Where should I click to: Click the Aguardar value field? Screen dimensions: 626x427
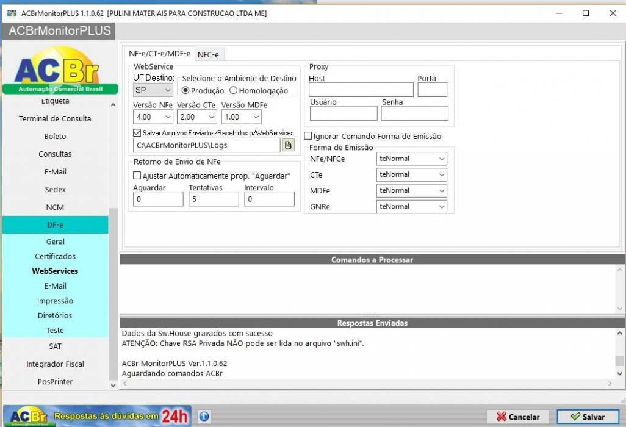(x=158, y=199)
